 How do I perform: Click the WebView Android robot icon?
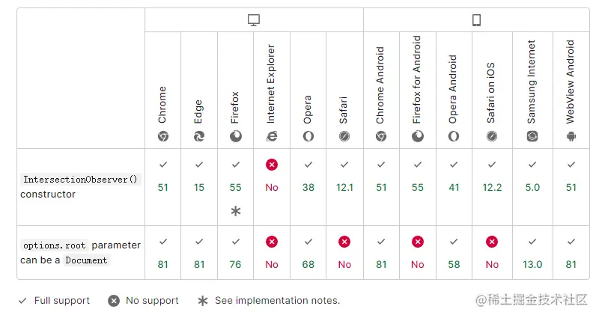tap(571, 136)
